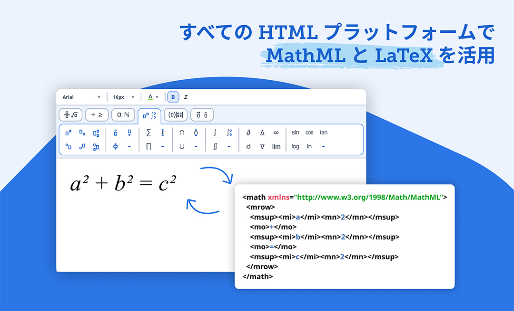Switch to operators plus and greater-equal tab
Screen dimensions: 514x311
point(97,115)
